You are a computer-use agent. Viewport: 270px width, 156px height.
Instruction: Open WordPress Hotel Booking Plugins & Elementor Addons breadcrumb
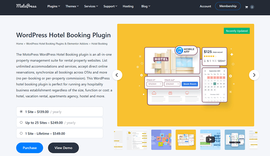pos(57,44)
